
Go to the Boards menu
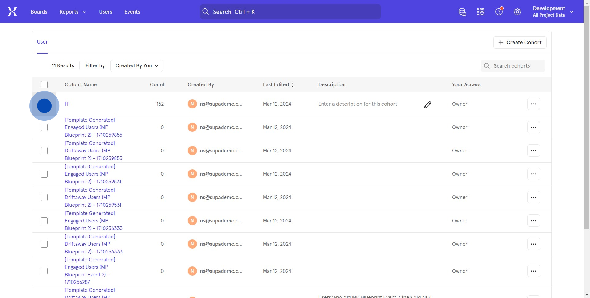click(39, 12)
